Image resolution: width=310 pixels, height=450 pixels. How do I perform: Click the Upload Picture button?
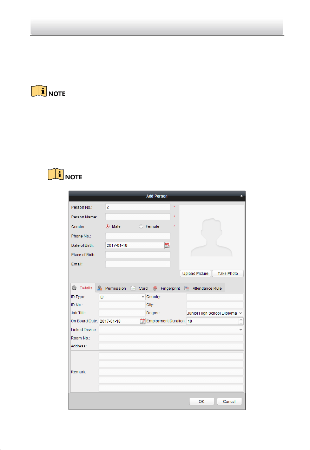[x=196, y=274]
